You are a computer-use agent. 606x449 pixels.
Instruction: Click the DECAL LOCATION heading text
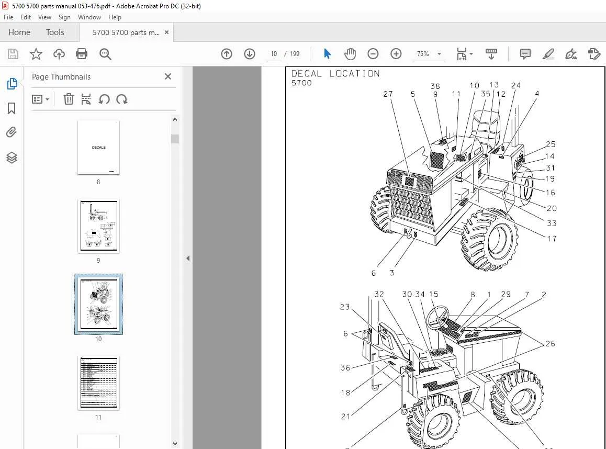(x=335, y=73)
